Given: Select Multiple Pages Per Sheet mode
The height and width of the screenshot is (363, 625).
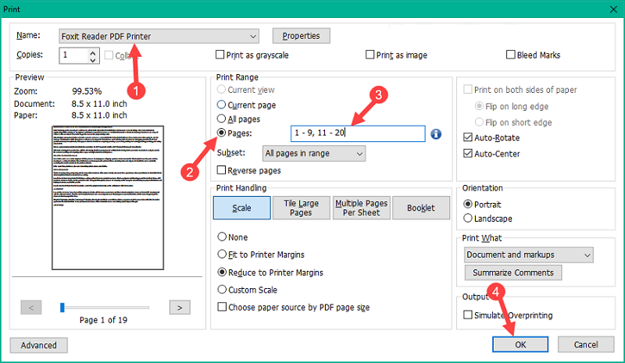Looking at the screenshot, I should click(362, 208).
